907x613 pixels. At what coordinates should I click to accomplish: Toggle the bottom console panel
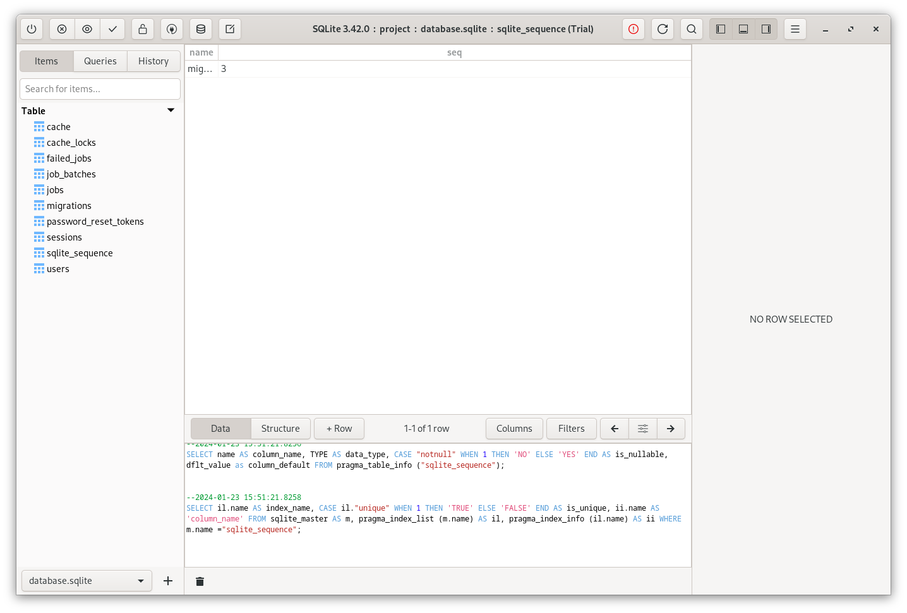pyautogui.click(x=743, y=29)
